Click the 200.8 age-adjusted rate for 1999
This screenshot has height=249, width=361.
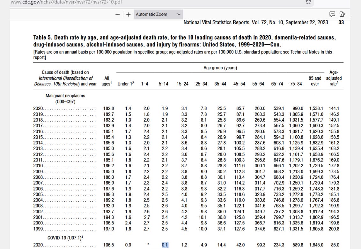pos(334,229)
